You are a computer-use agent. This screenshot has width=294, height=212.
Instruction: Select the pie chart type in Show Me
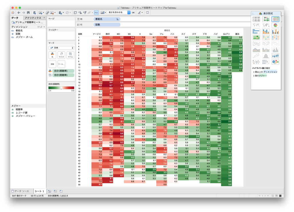(x=275, y=25)
